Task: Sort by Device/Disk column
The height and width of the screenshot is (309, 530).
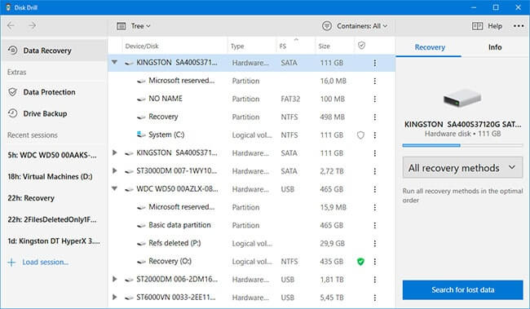Action: (142, 46)
